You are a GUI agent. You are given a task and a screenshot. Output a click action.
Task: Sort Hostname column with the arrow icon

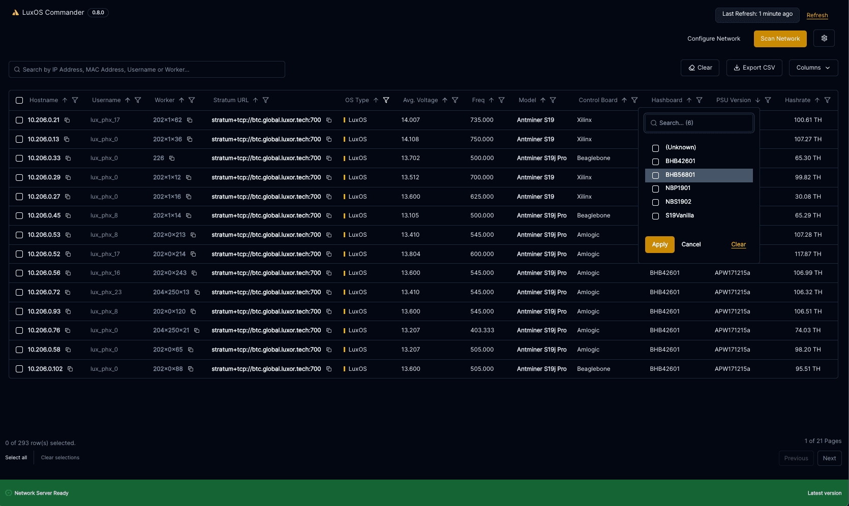(65, 100)
